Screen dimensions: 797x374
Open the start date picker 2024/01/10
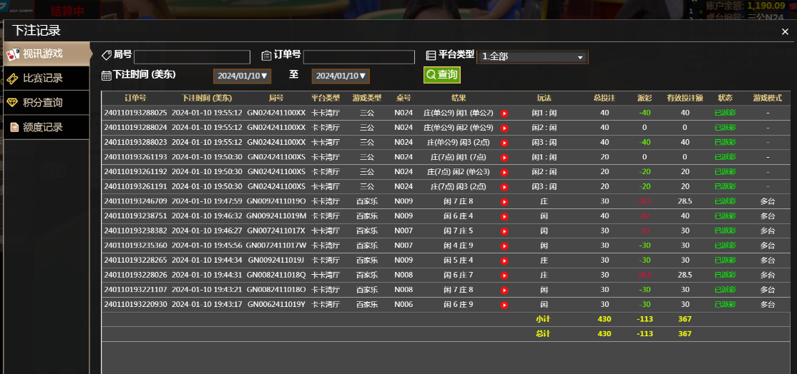click(x=242, y=76)
